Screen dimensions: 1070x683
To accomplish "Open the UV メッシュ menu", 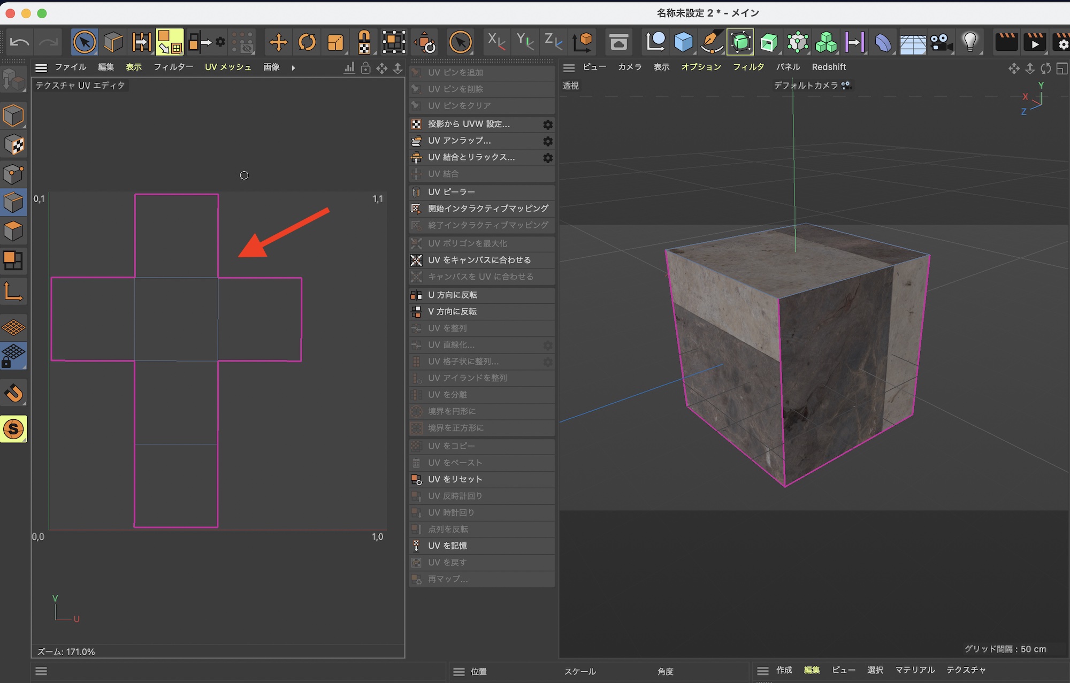I will [x=228, y=67].
